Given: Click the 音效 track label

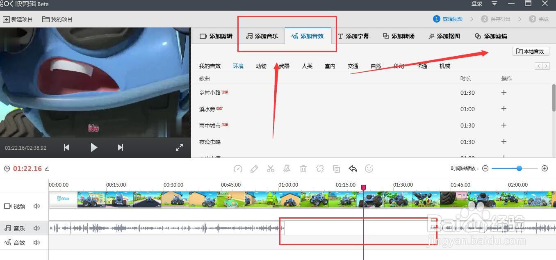Looking at the screenshot, I should (x=15, y=243).
